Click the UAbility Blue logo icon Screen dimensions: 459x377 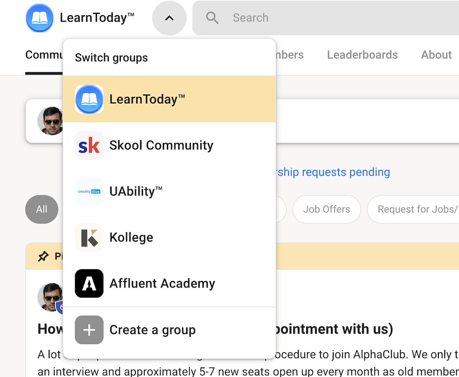coord(89,191)
